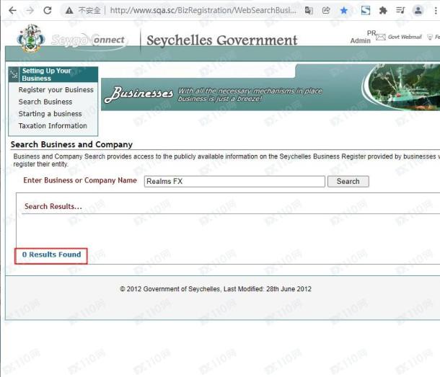Open the extensions puzzle icon
Screen dimensions: 440x377
coord(383,11)
